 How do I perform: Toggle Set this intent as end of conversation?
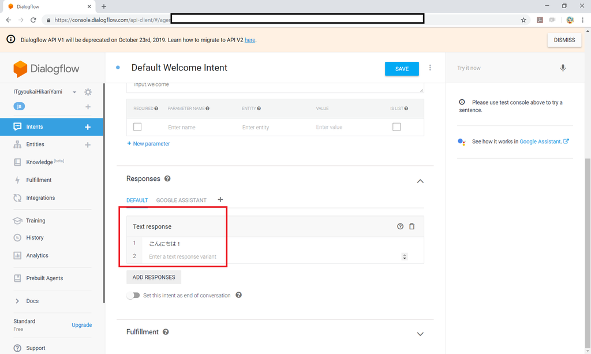pos(133,295)
